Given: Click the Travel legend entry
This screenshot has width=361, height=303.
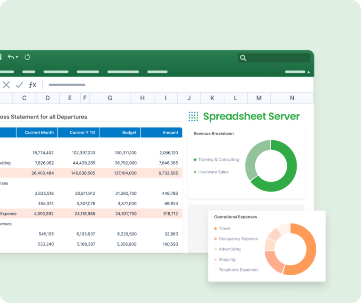Looking at the screenshot, I should click(222, 228).
